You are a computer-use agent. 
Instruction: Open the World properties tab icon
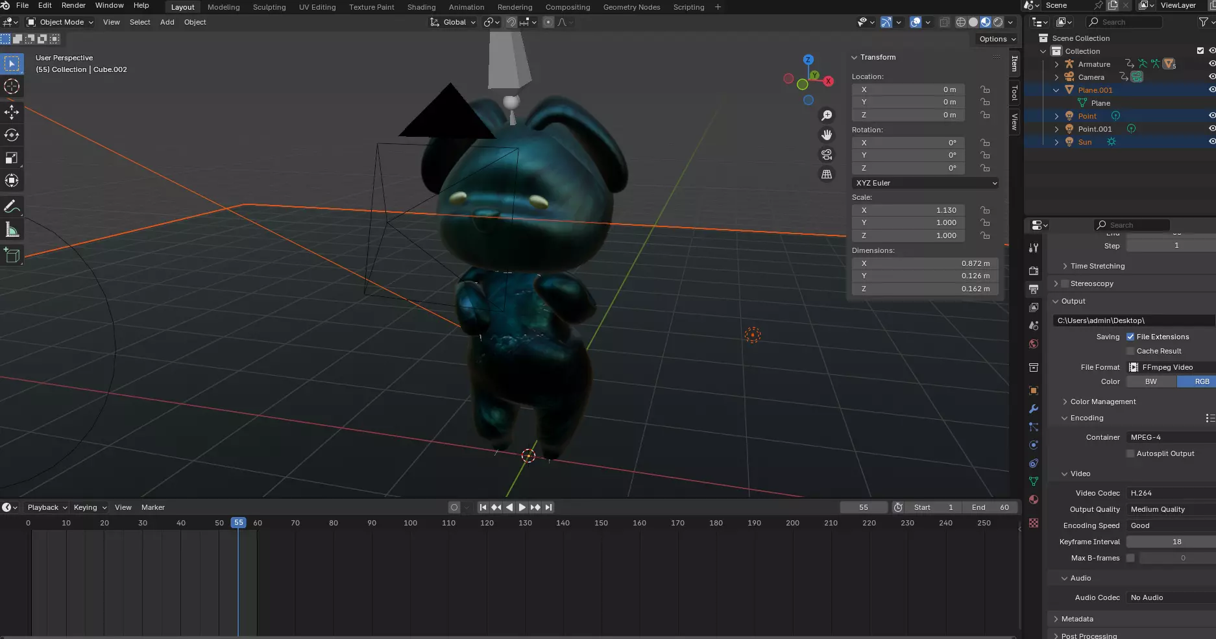(x=1034, y=344)
